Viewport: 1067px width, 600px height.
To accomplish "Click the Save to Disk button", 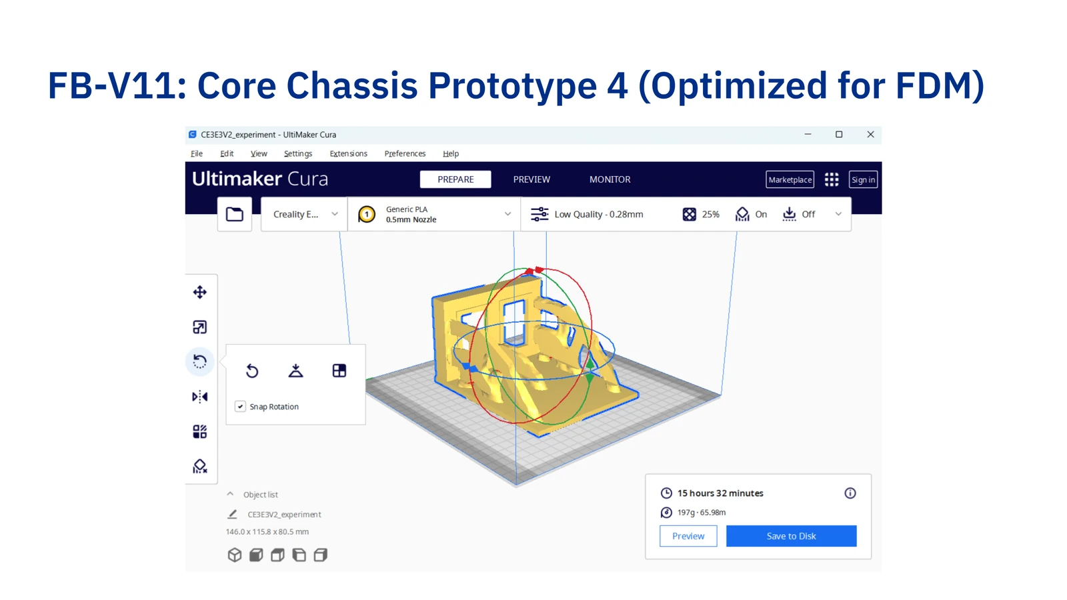I will click(x=791, y=536).
